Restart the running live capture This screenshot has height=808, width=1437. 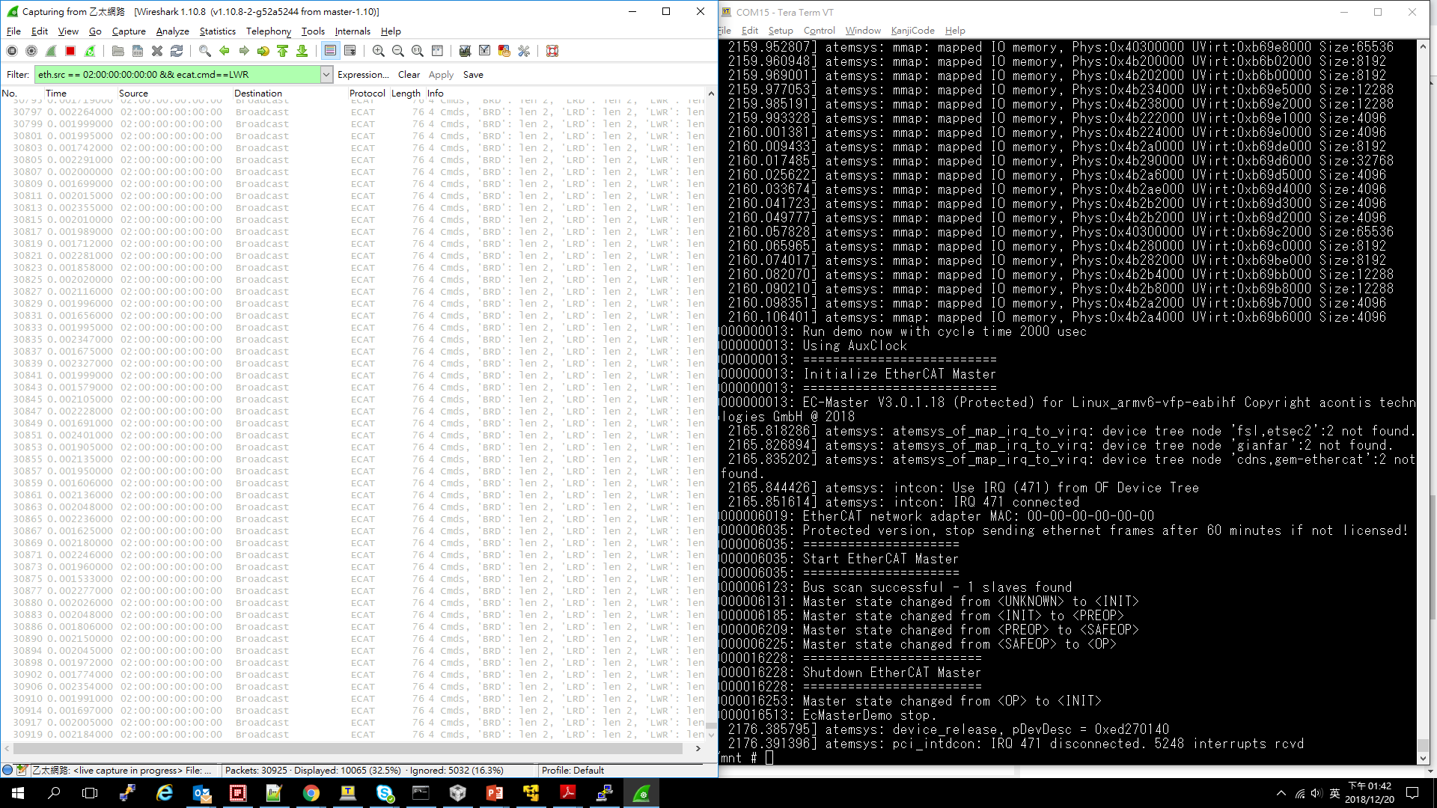[x=90, y=51]
